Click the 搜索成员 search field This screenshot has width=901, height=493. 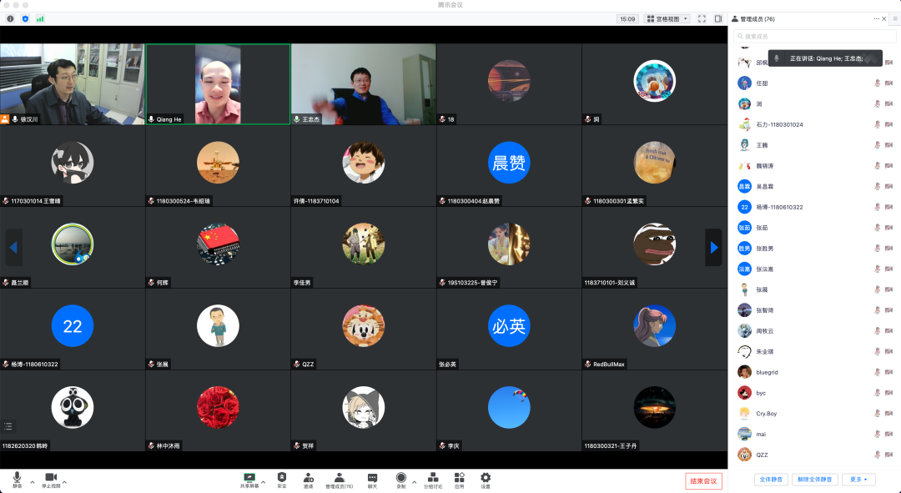click(813, 36)
